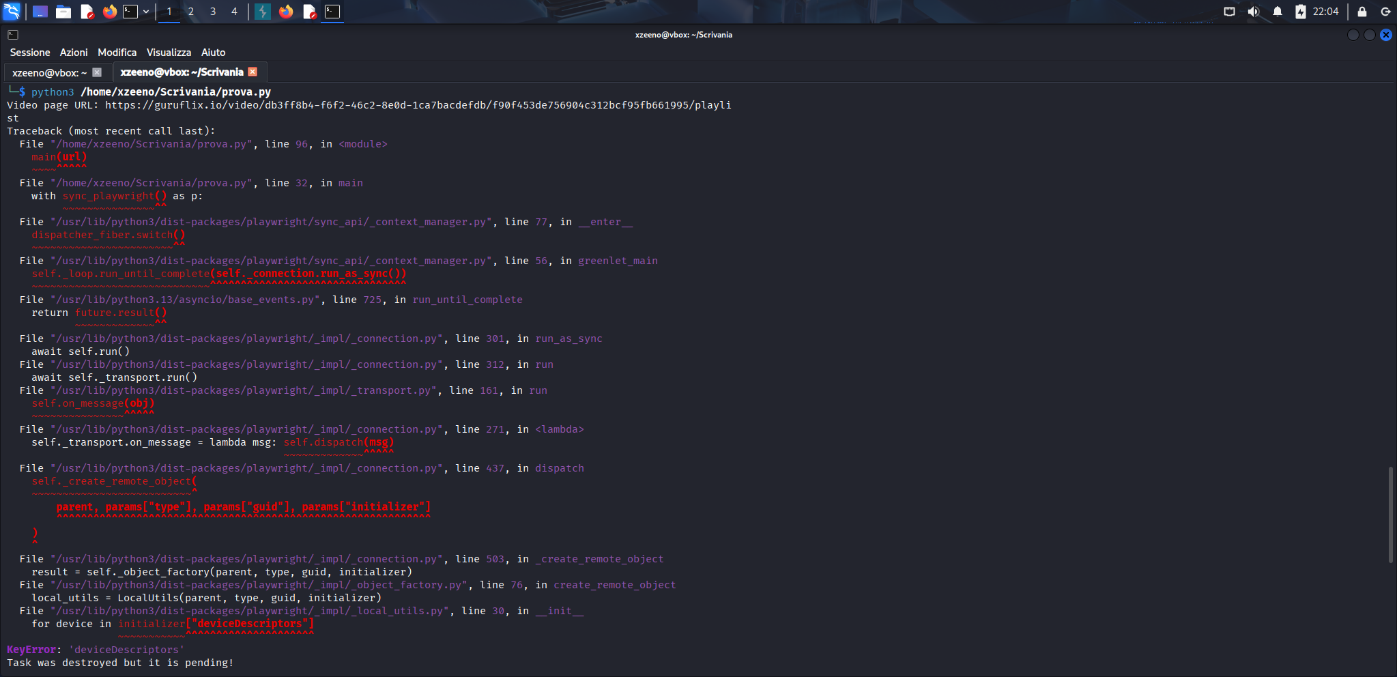Switch to workspace 4

pos(234,12)
